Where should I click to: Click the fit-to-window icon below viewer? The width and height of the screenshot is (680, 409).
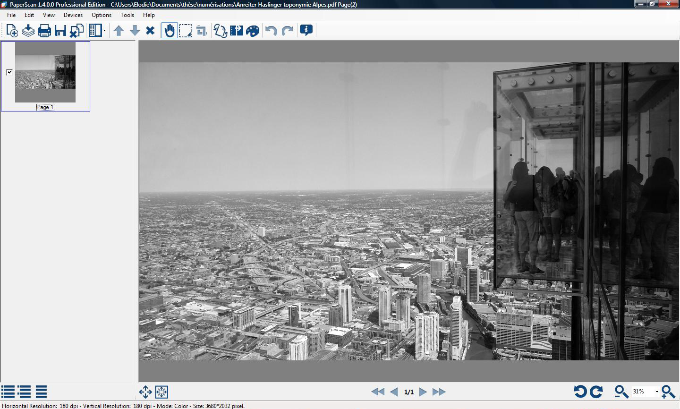click(x=161, y=392)
